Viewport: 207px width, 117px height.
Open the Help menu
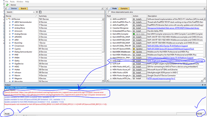pyautogui.click(x=27, y=1)
